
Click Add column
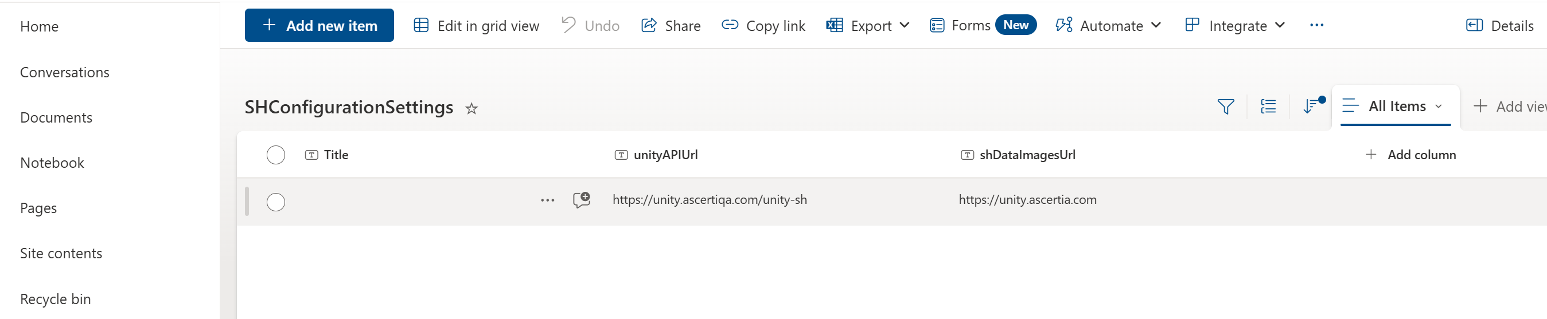(1411, 155)
